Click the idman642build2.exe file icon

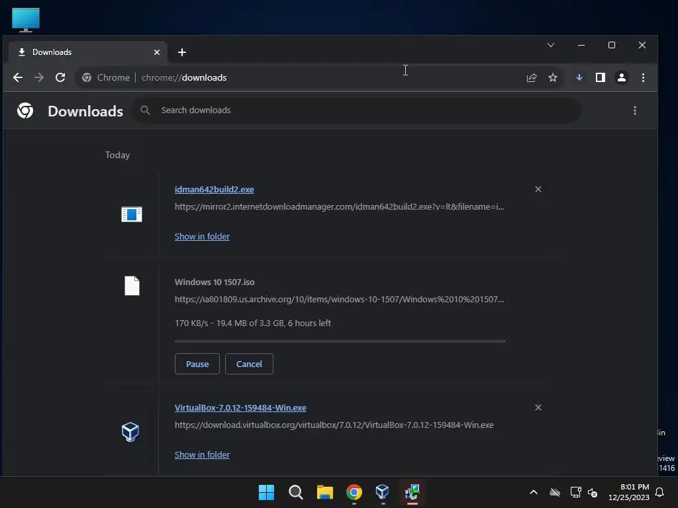[132, 214]
